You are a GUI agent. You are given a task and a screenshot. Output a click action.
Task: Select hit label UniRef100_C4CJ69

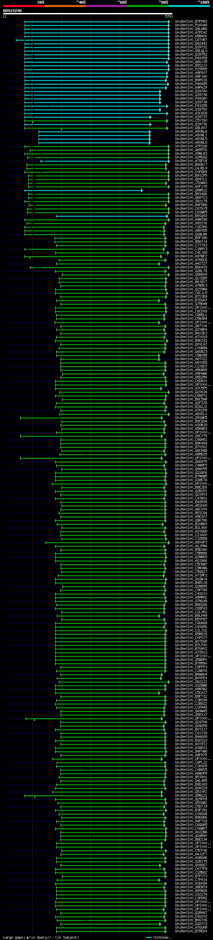pos(191,252)
